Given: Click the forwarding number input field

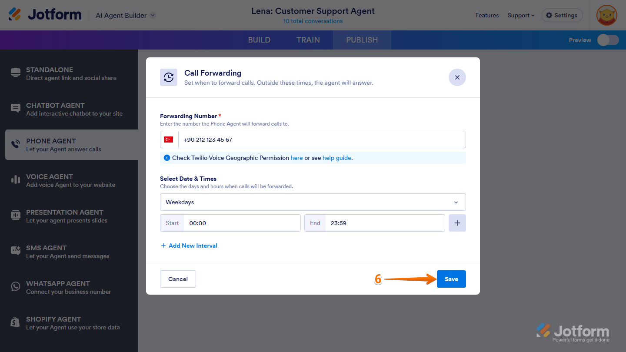Looking at the screenshot, I should coord(322,139).
